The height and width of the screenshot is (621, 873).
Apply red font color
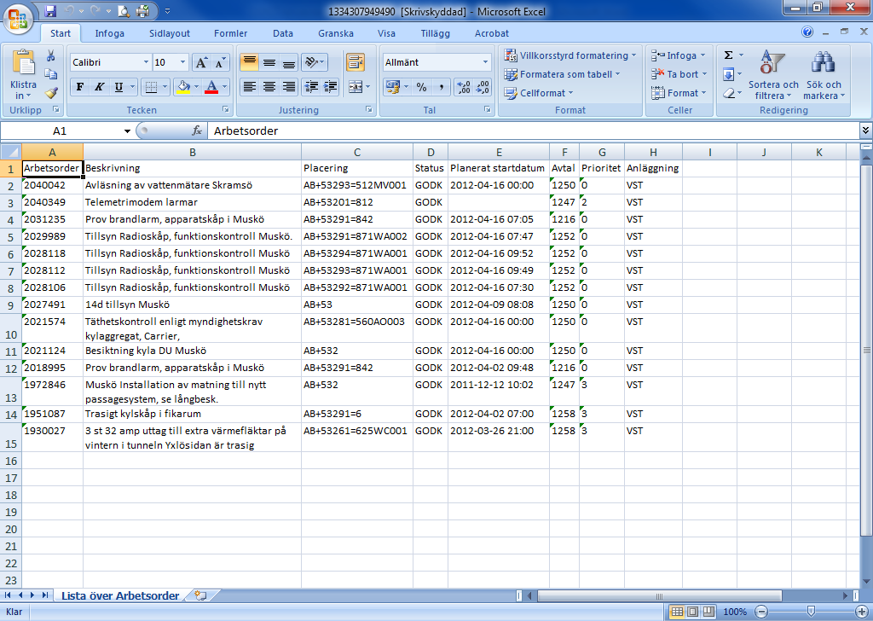(x=211, y=87)
